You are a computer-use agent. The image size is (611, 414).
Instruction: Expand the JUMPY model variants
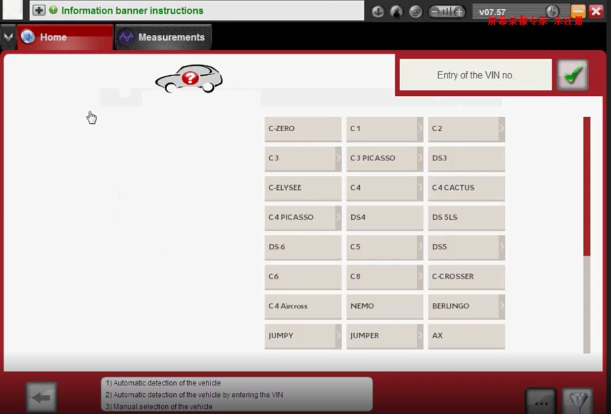[339, 336]
